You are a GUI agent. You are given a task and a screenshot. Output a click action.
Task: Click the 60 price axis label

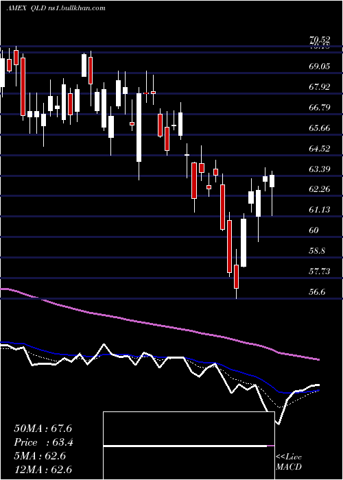(x=315, y=230)
